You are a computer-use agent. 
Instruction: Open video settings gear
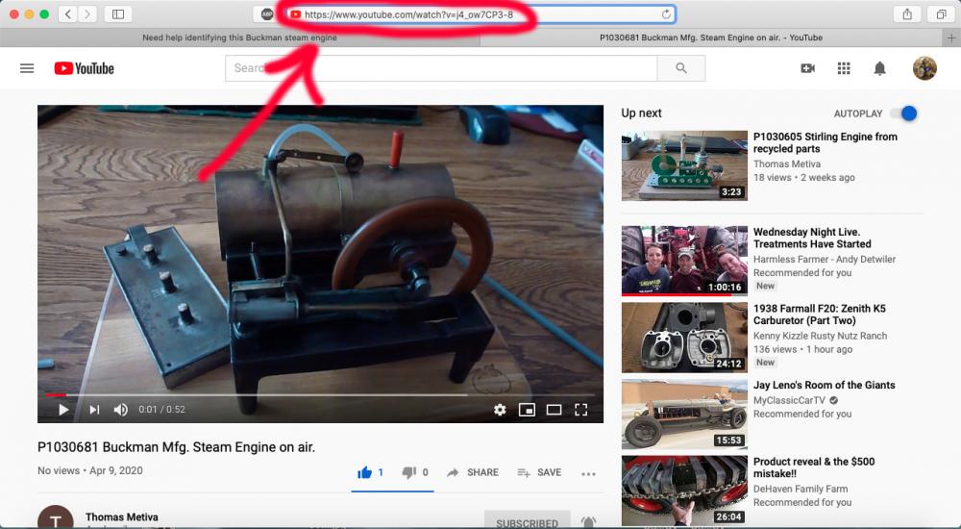coord(500,410)
